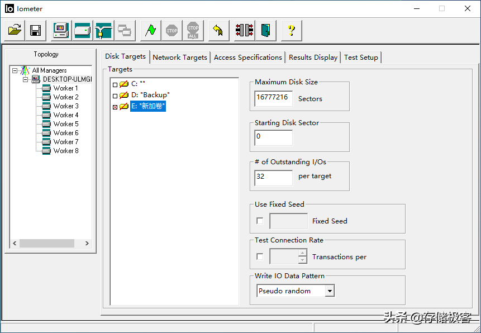Check the C: drive target checkbox
The image size is (481, 333).
(115, 84)
